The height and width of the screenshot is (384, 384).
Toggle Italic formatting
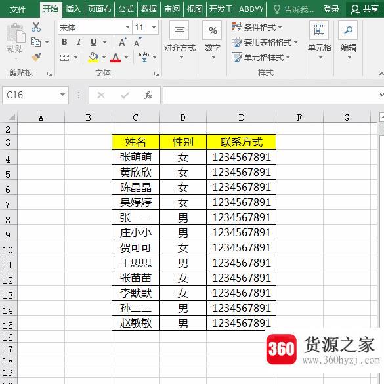[x=79, y=42]
